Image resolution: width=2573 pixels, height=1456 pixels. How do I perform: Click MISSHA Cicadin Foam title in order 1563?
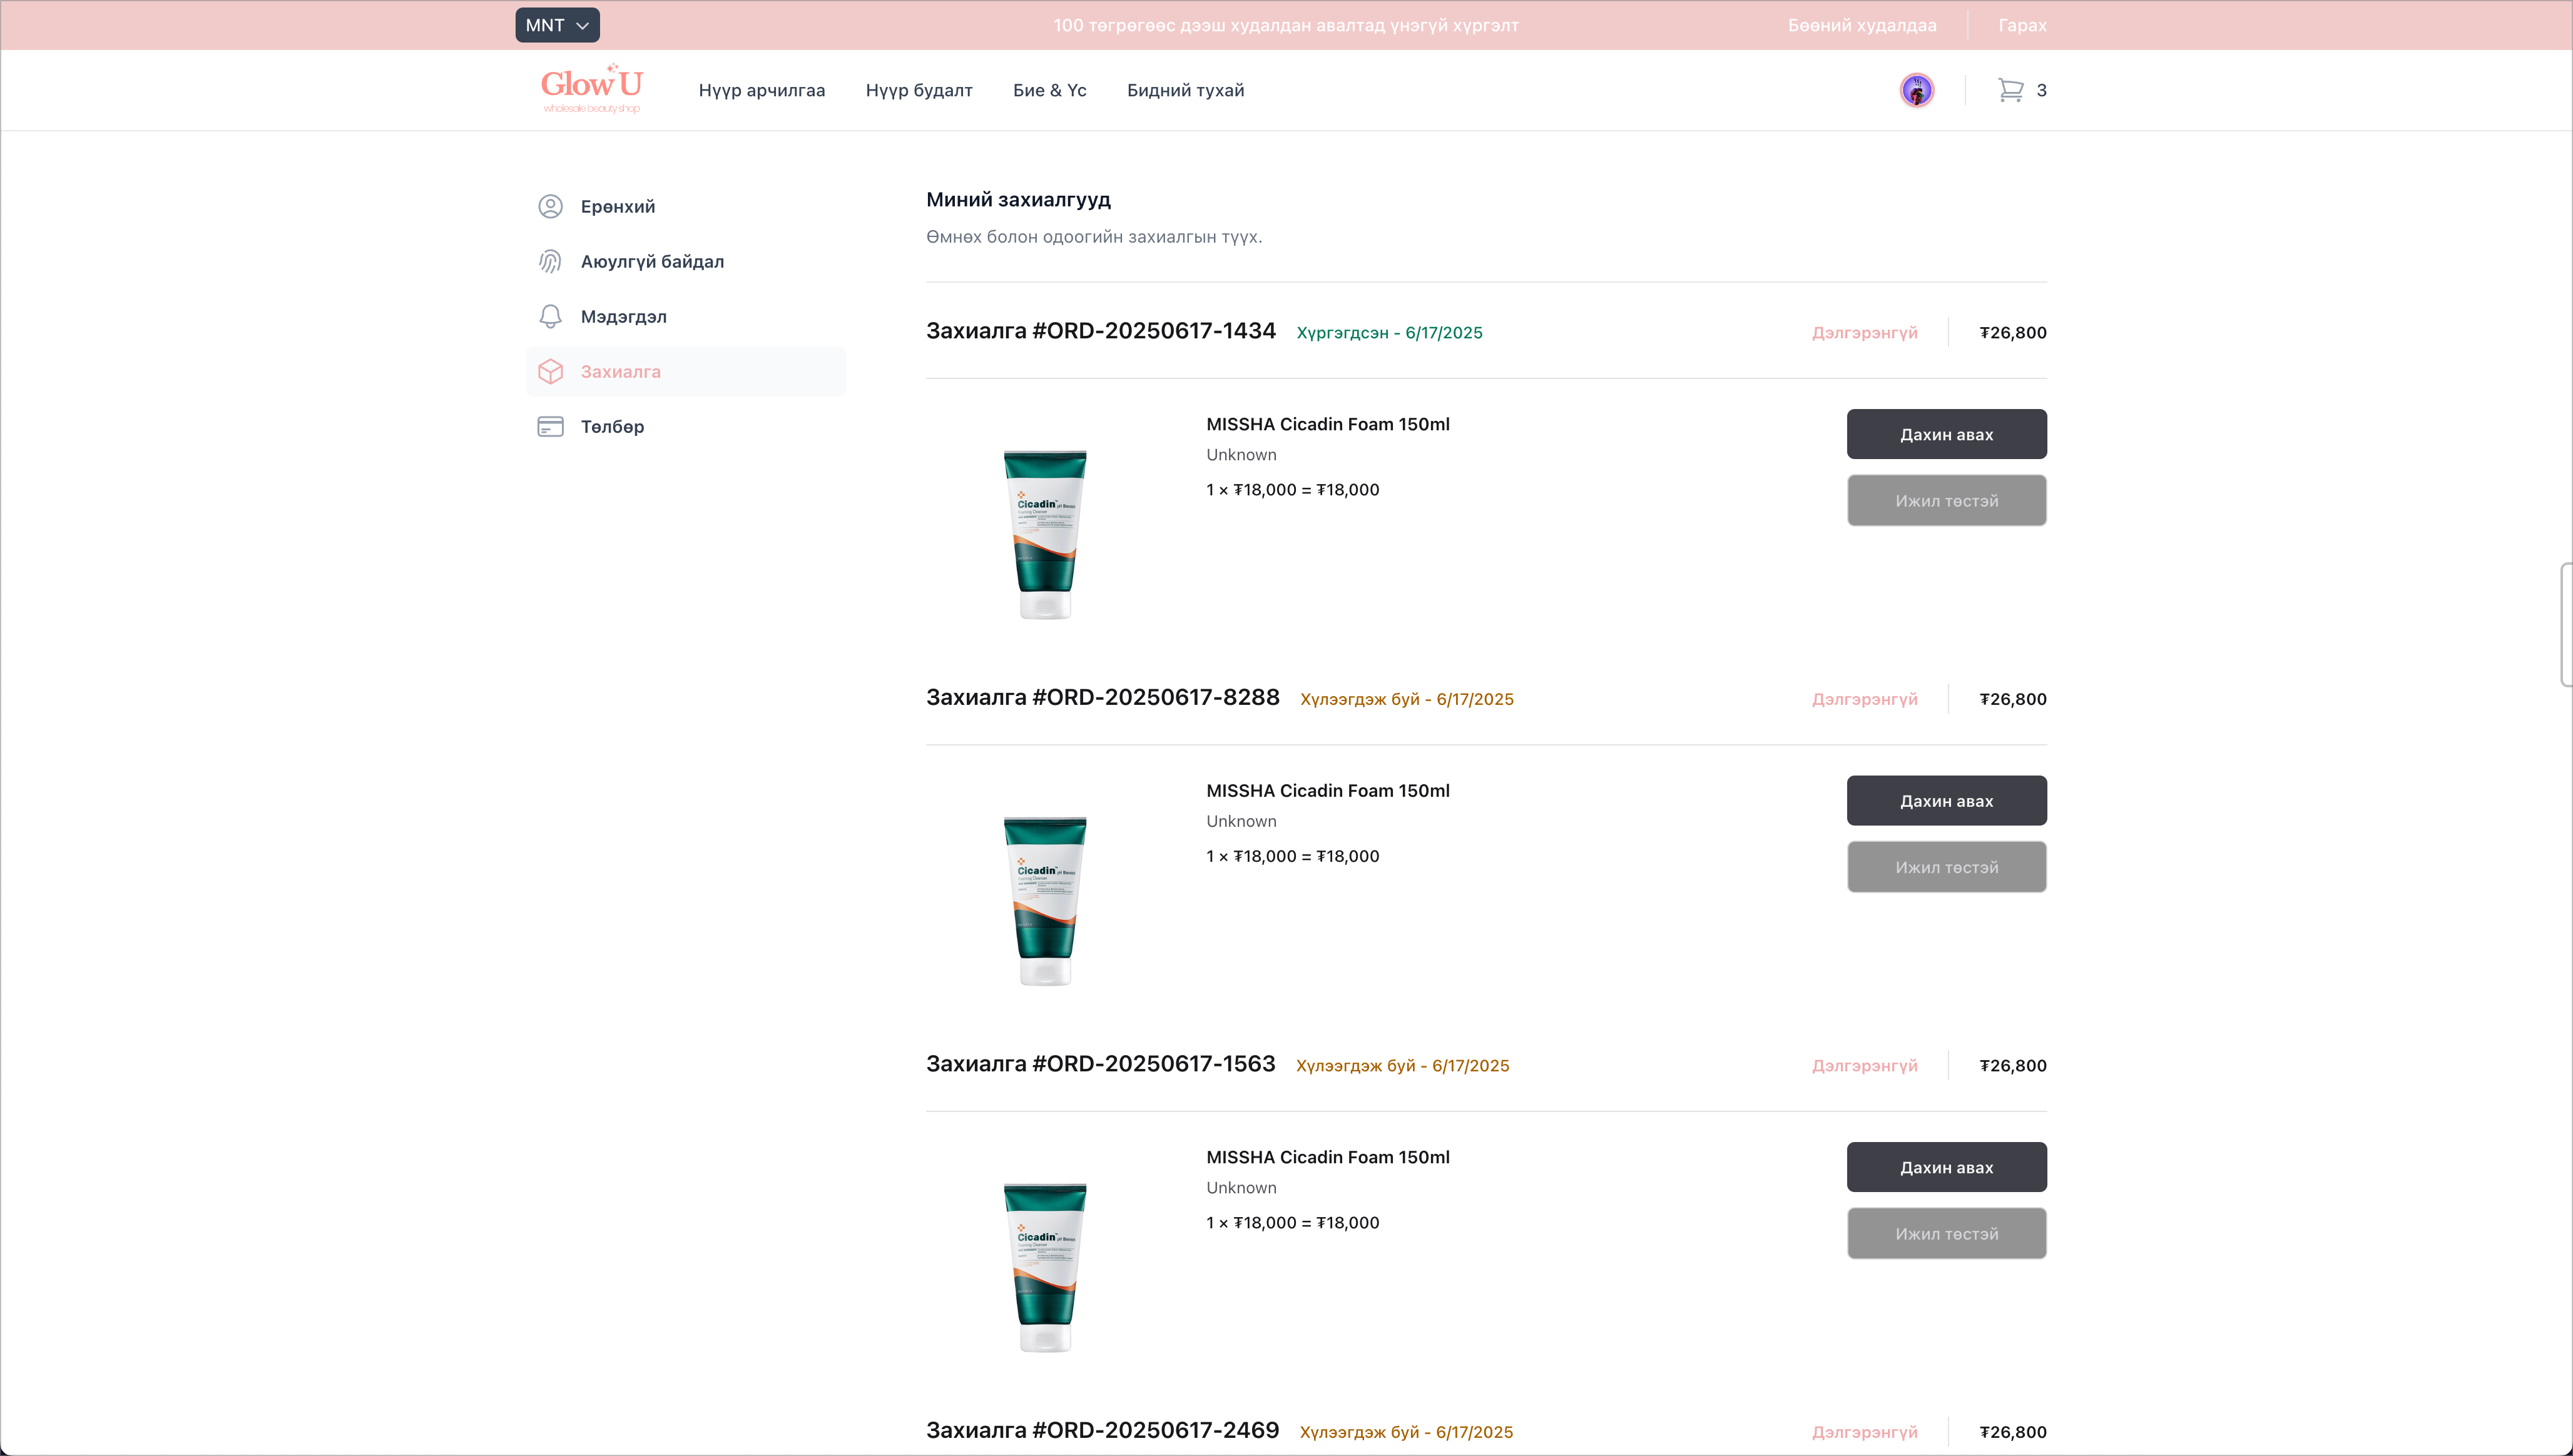click(1328, 1157)
